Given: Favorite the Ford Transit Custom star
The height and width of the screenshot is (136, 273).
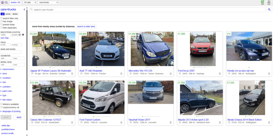Looking at the screenshot, I should click(81, 122).
